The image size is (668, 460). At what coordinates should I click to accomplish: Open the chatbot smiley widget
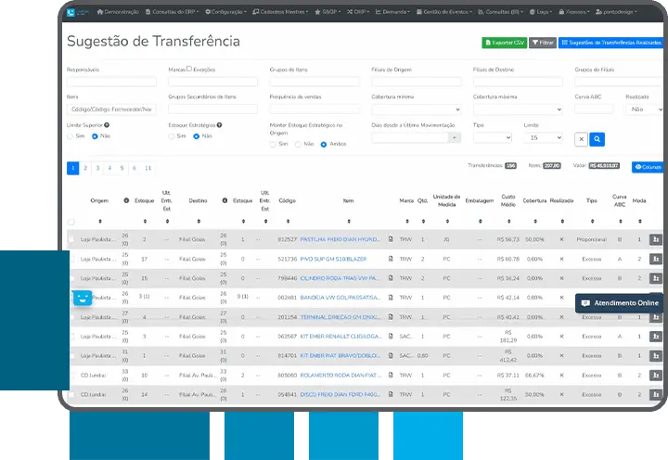(83, 298)
